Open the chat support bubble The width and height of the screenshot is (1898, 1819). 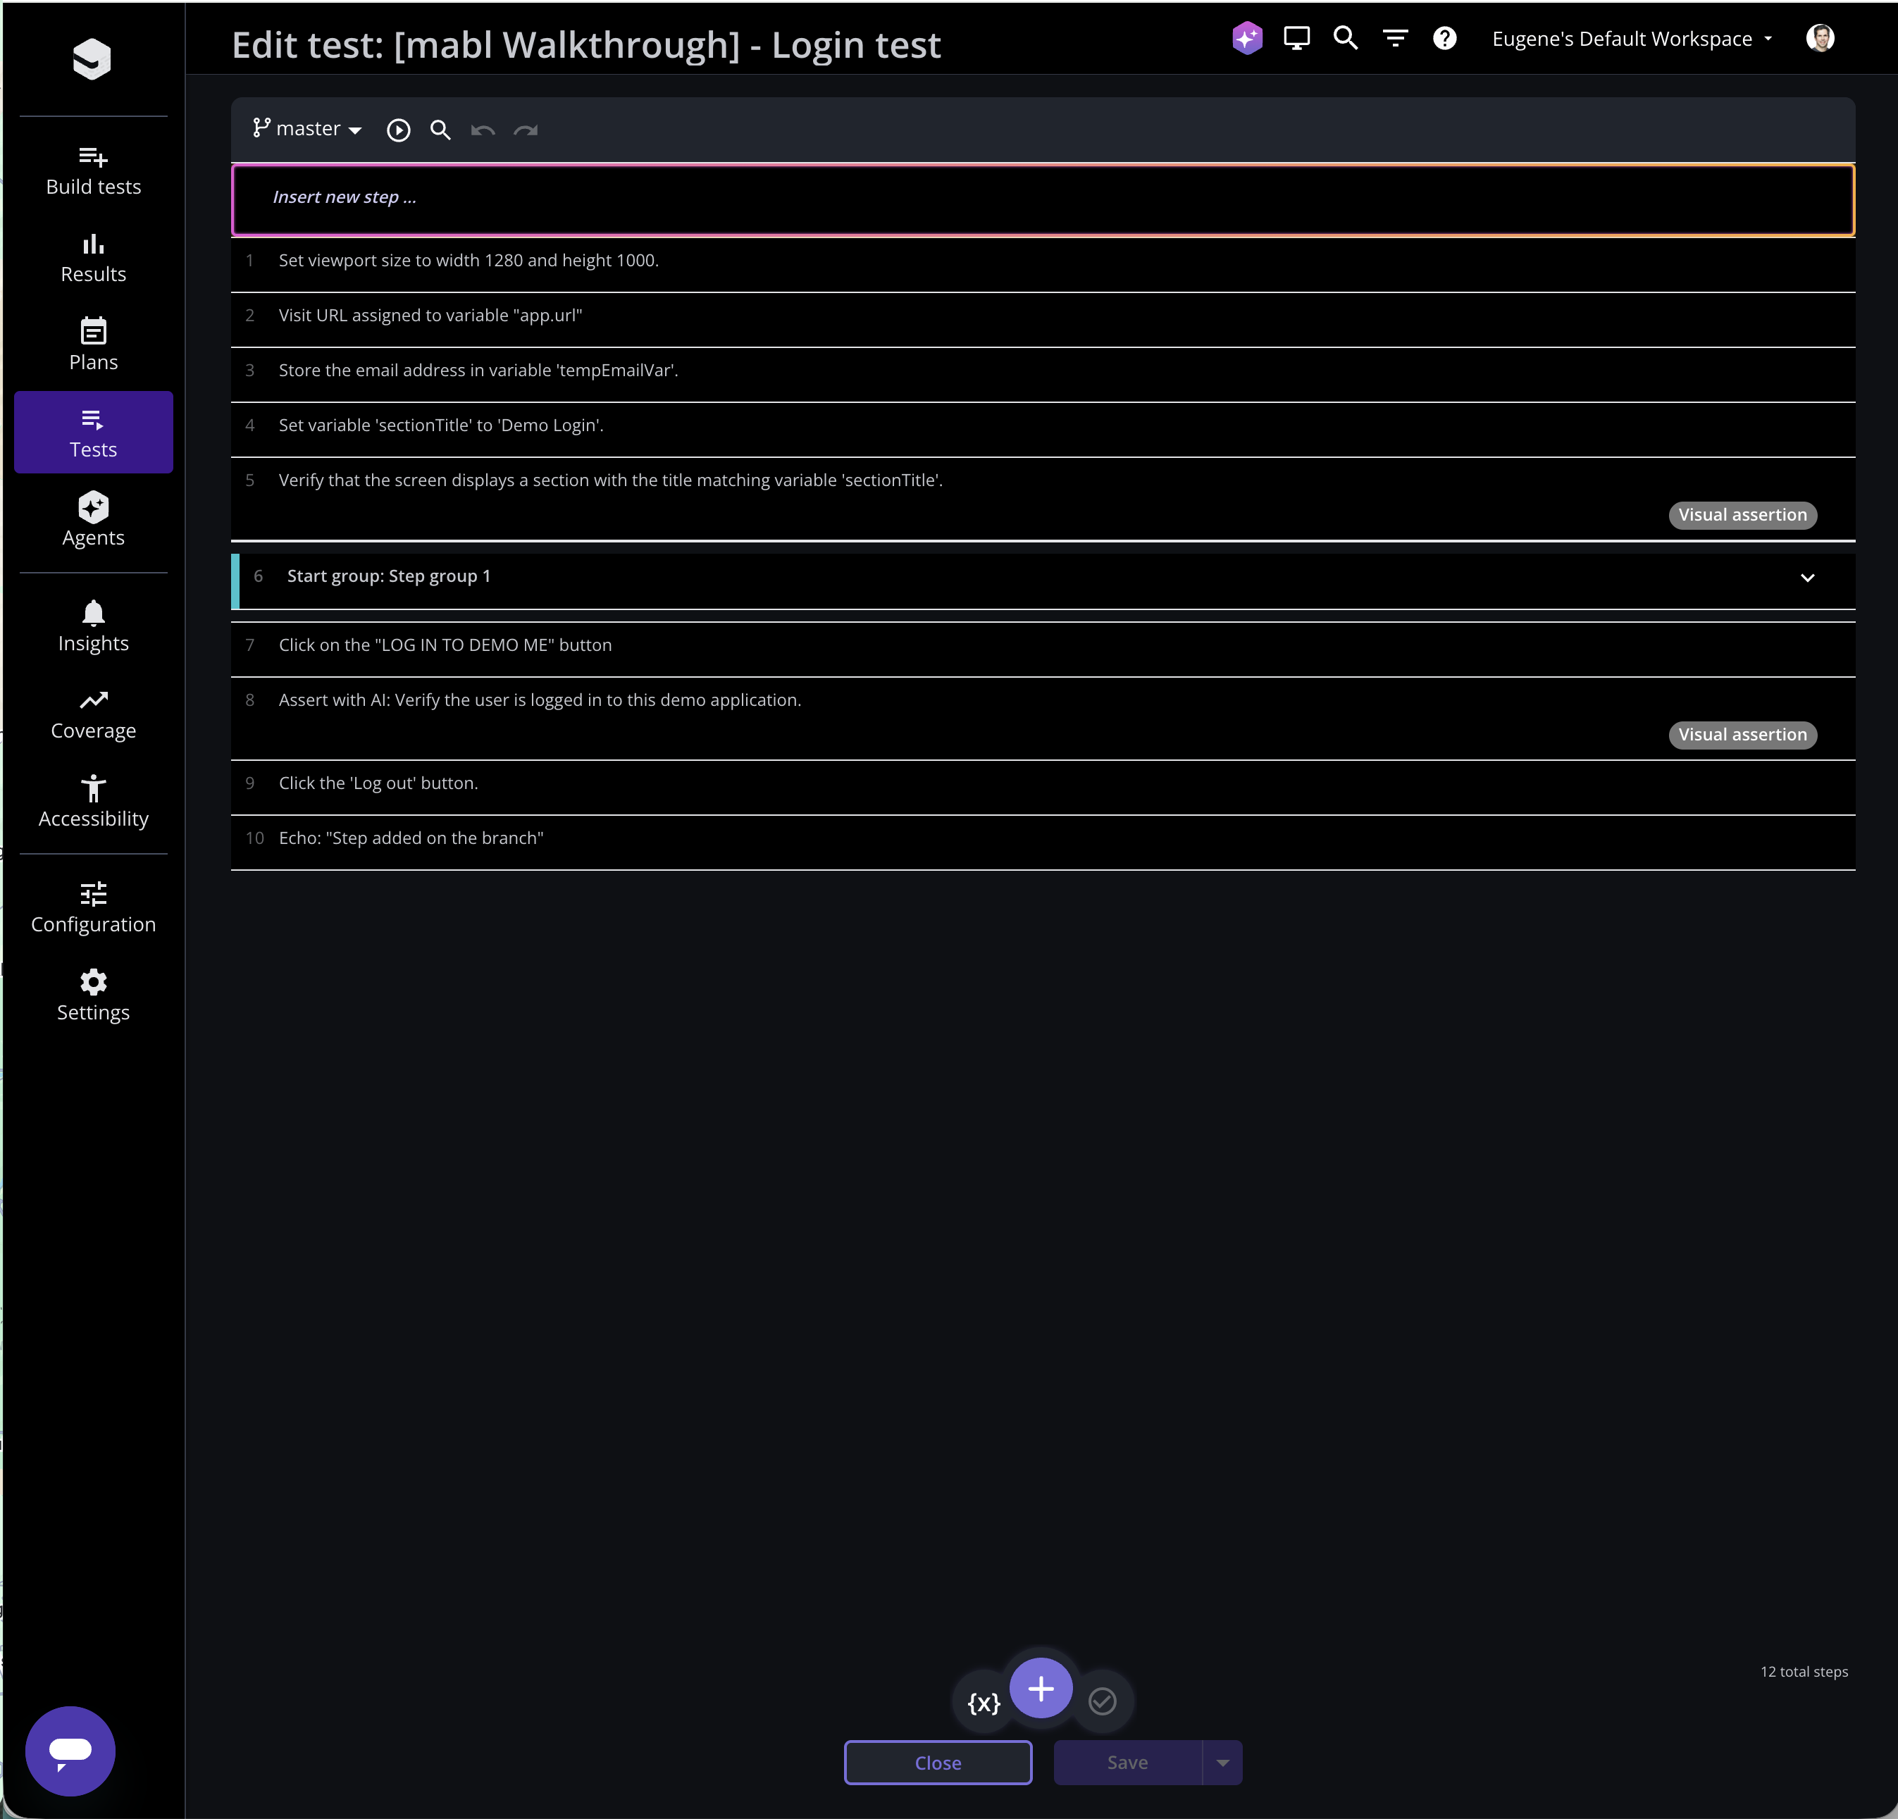coord(70,1750)
